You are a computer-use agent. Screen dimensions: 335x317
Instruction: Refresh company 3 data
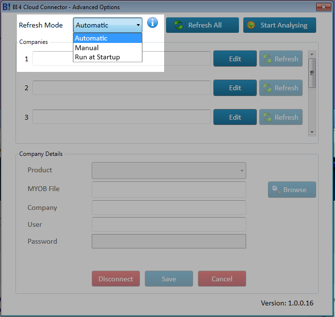[281, 117]
